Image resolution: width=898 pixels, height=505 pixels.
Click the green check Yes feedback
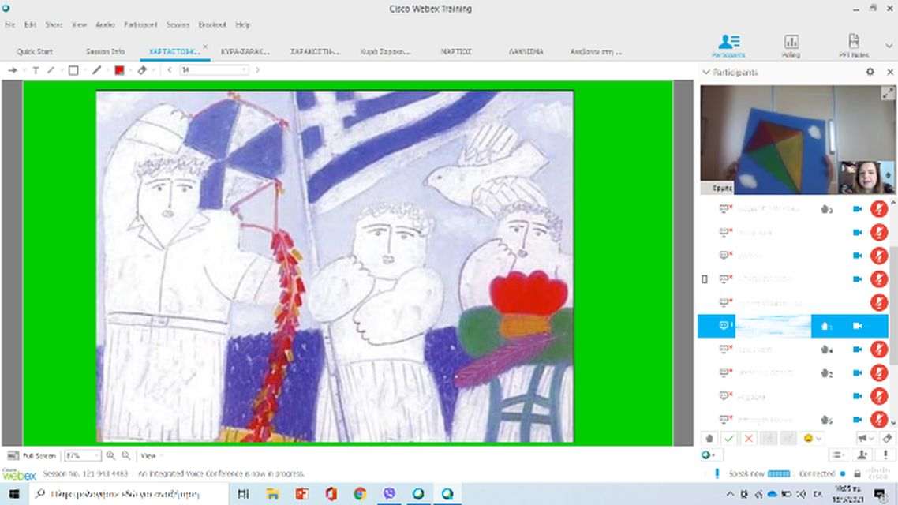(x=728, y=439)
